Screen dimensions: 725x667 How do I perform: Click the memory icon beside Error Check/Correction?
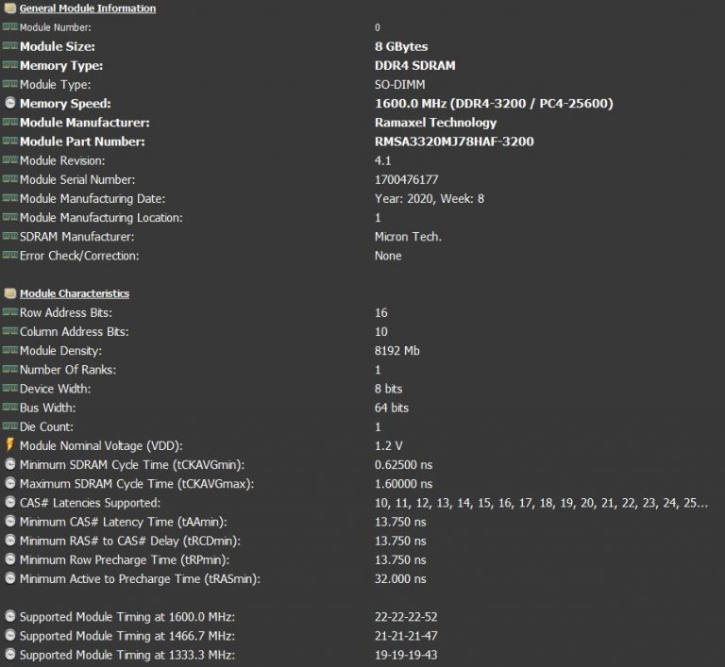click(9, 256)
